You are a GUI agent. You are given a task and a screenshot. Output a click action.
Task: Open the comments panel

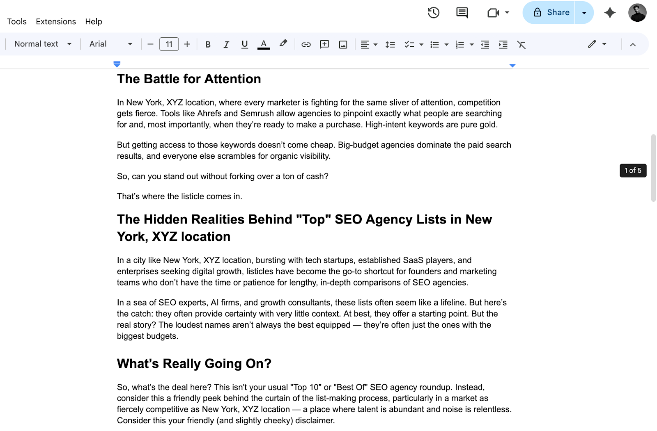[461, 13]
